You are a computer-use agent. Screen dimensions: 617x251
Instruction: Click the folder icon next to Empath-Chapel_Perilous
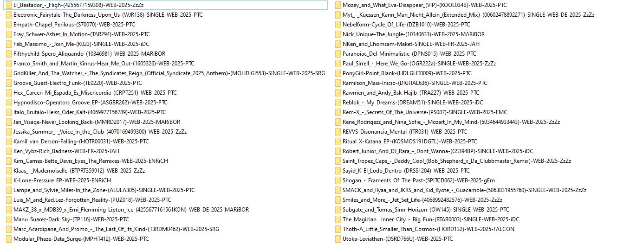[9, 25]
